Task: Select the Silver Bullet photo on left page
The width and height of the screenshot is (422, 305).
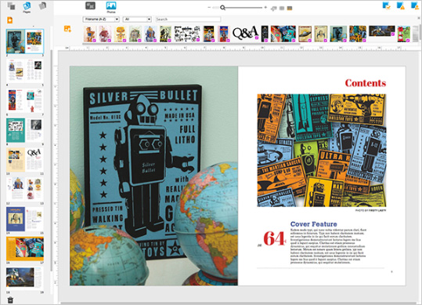Action: click(x=153, y=176)
